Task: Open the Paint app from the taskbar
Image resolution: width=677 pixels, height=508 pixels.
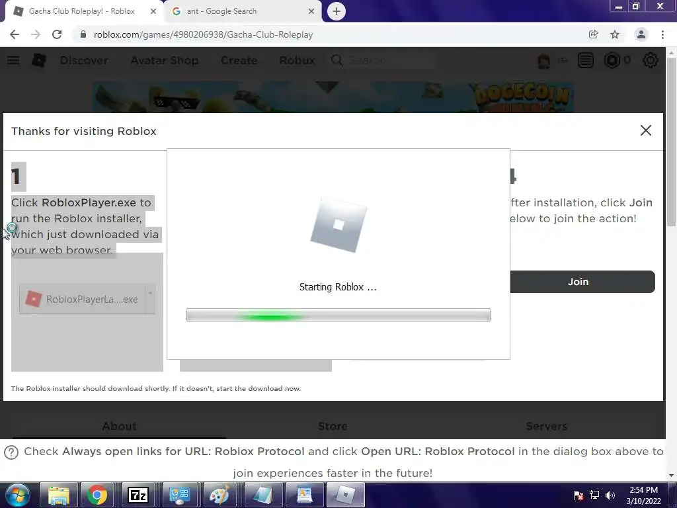Action: click(x=219, y=495)
